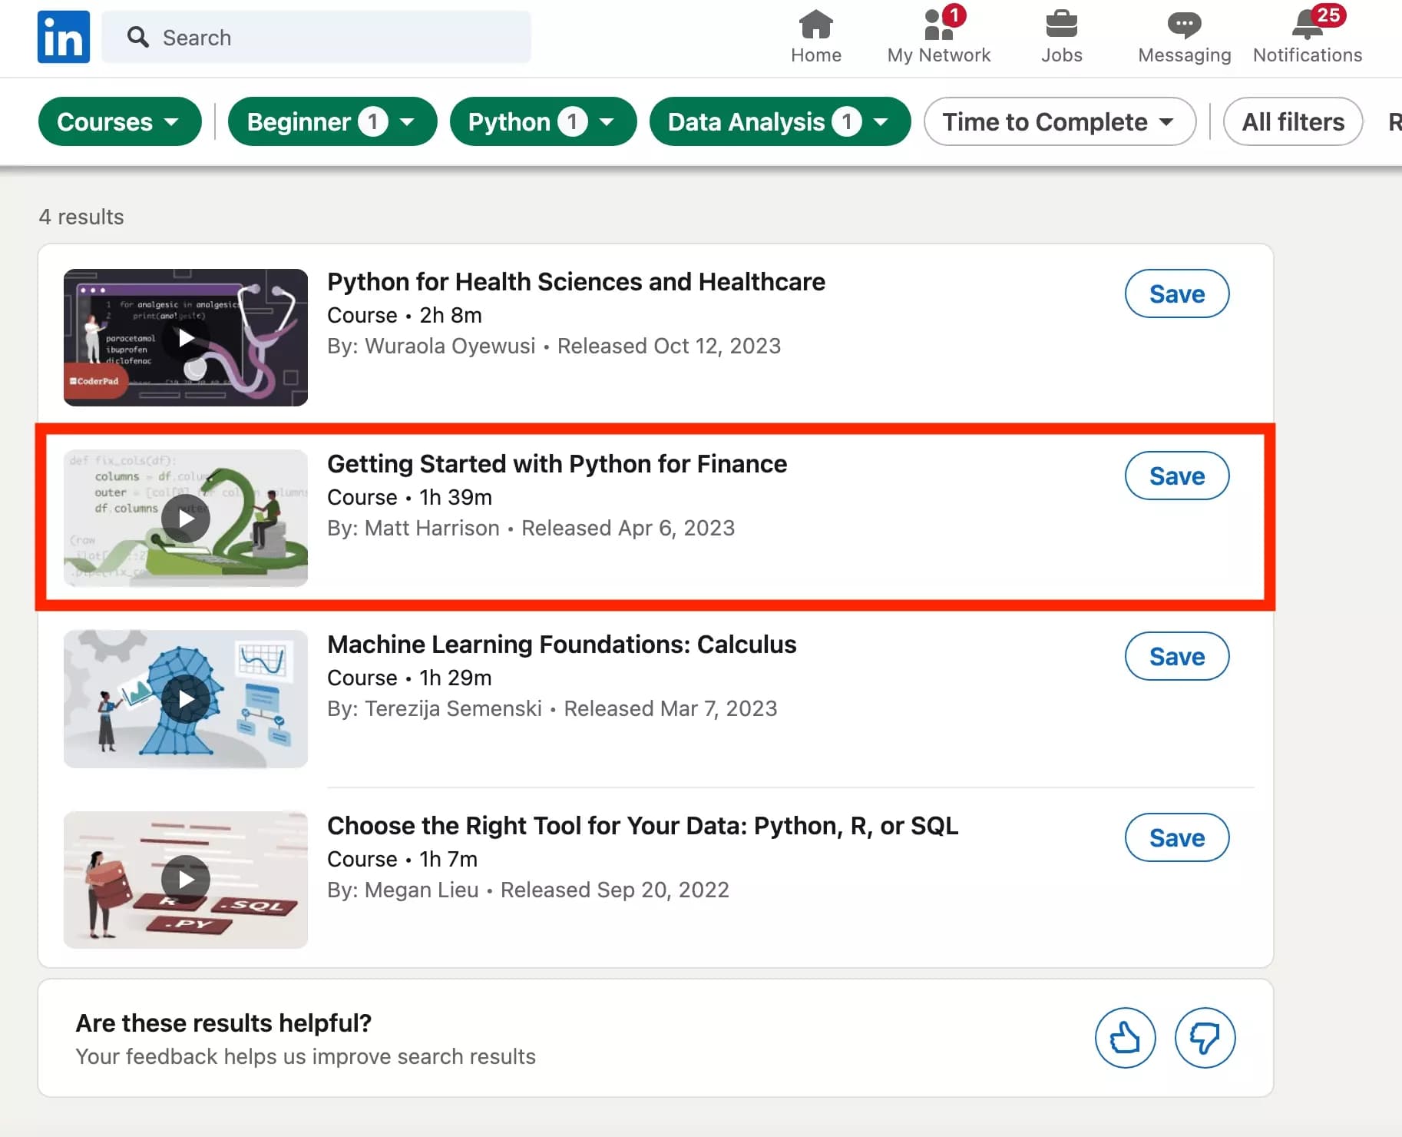Image resolution: width=1402 pixels, height=1137 pixels.
Task: Save the Getting Started with Python course
Action: 1176,476
